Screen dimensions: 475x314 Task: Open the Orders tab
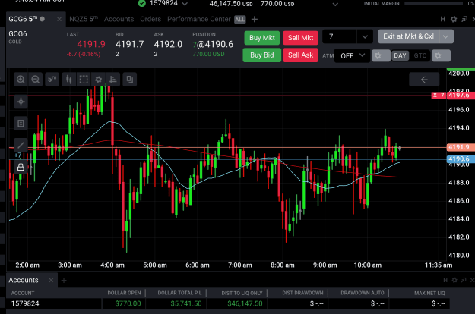click(x=150, y=20)
